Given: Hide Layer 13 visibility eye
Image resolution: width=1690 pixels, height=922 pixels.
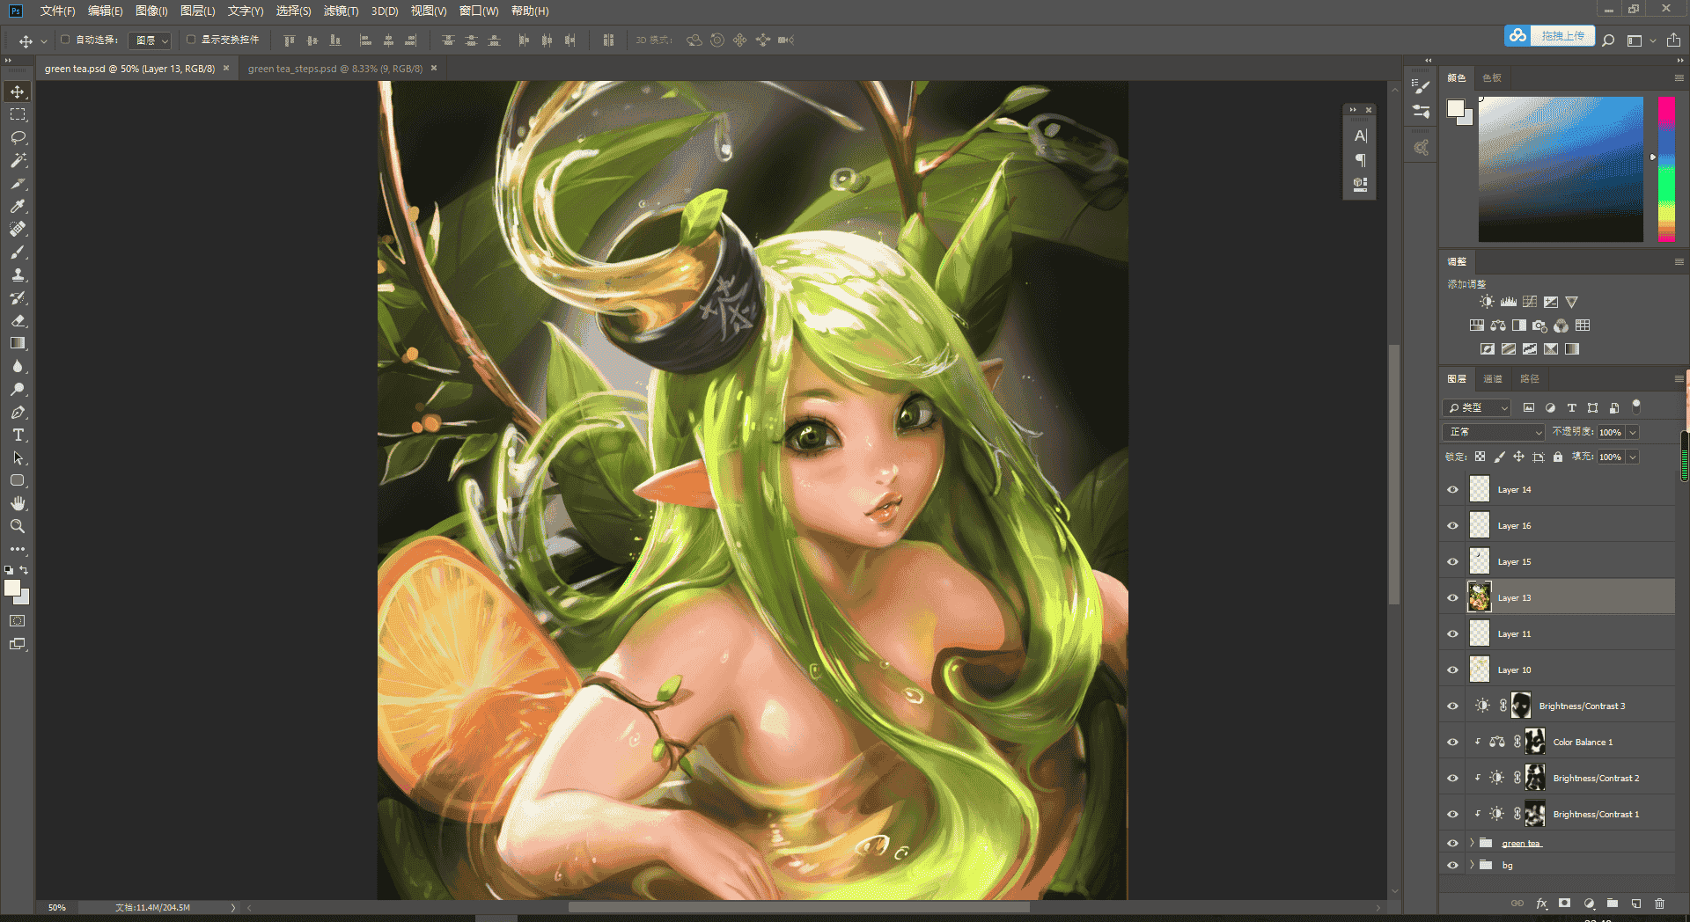Looking at the screenshot, I should click(x=1452, y=598).
